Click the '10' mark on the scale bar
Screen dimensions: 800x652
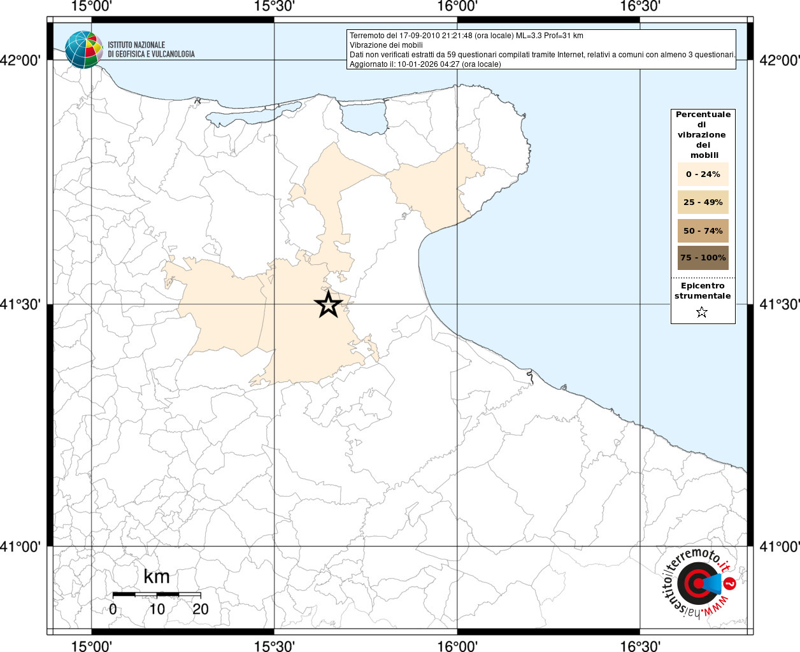pos(157,609)
